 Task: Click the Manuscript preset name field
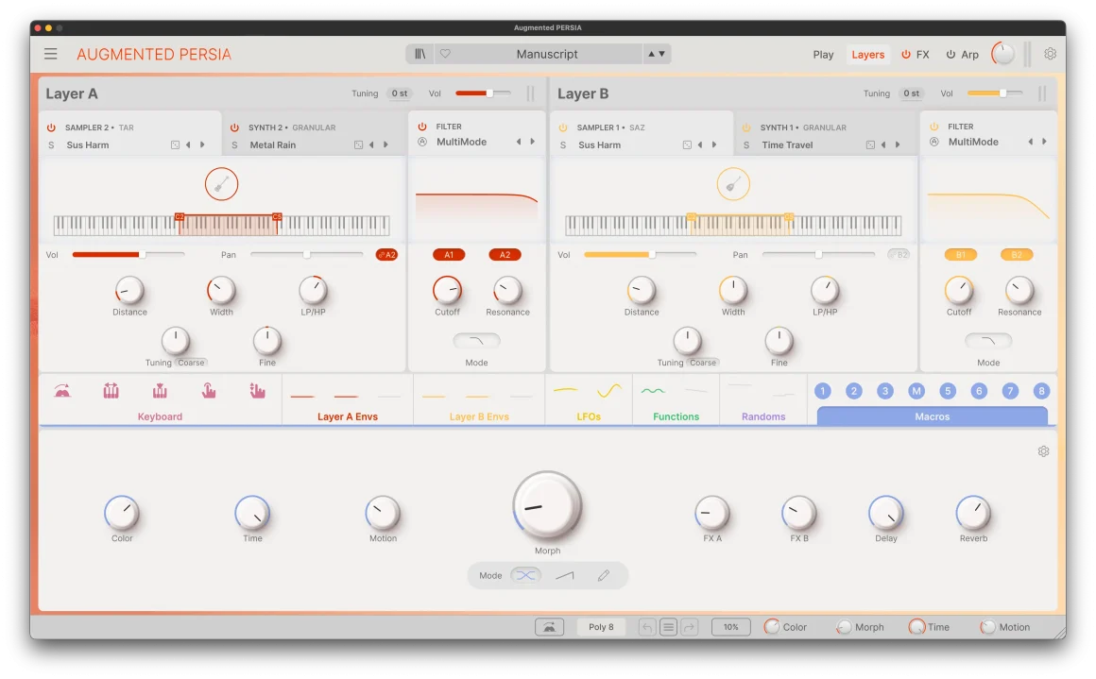click(548, 54)
